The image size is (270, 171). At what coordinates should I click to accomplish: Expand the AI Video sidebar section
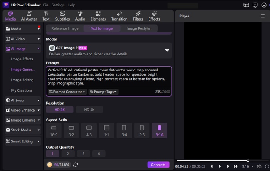[23, 39]
